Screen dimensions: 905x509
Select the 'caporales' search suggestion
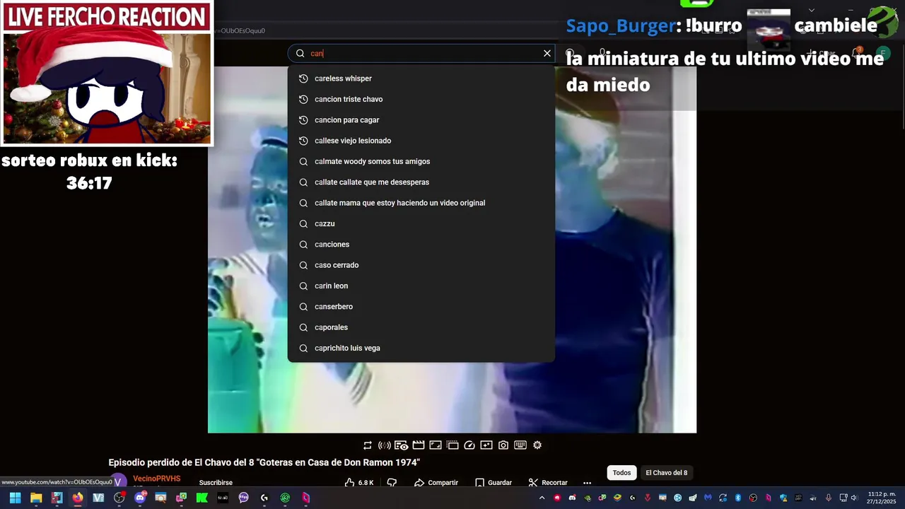click(421, 327)
